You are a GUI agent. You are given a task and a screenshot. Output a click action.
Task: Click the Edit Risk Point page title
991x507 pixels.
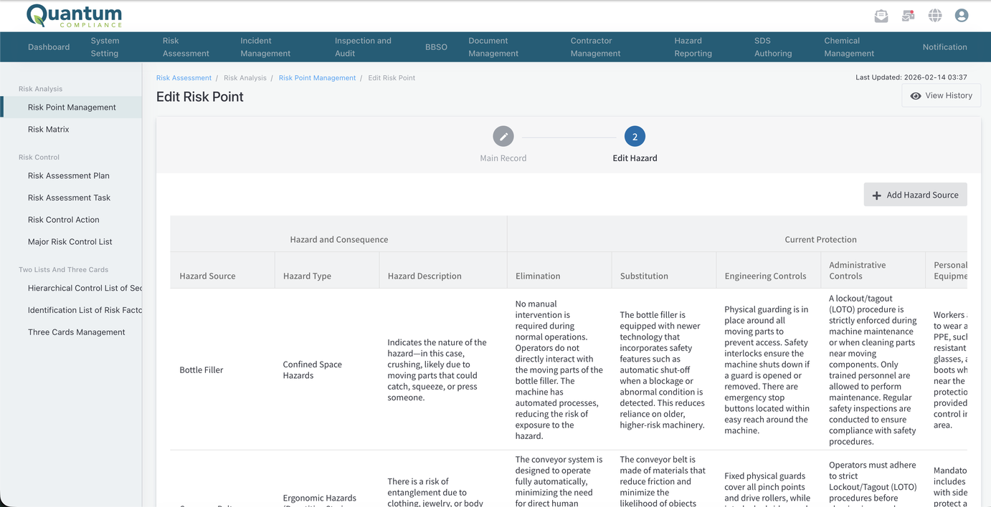tap(200, 97)
